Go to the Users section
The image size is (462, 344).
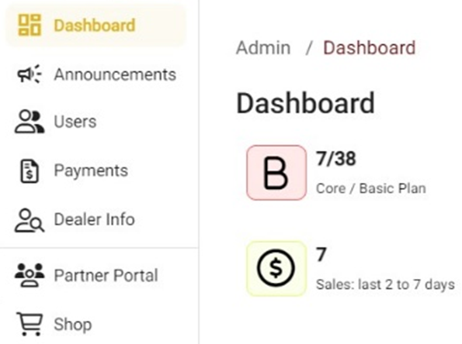coord(96,122)
